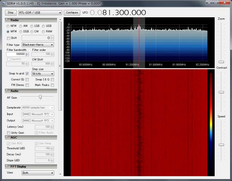
Task: Click the SDR# title bar icon
Action: (x=4, y=3)
